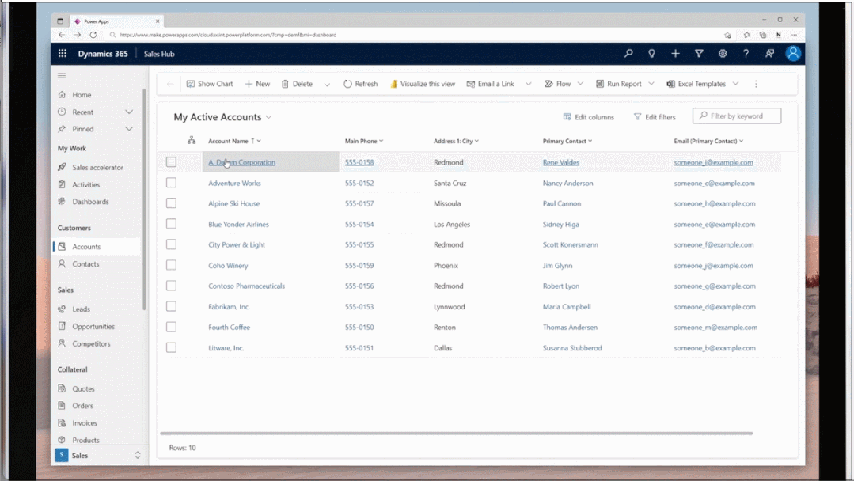Open more commands vertical ellipsis

[755, 84]
